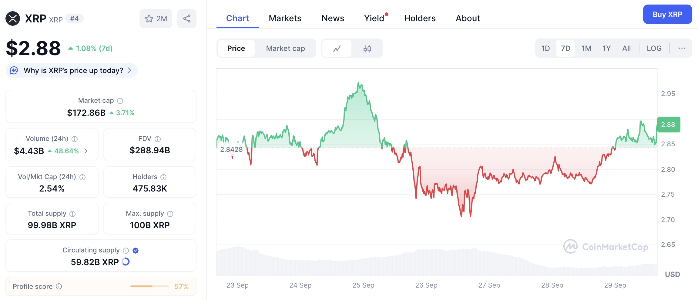The width and height of the screenshot is (698, 300).
Task: Select the candlestick chart icon
Action: coord(367,48)
